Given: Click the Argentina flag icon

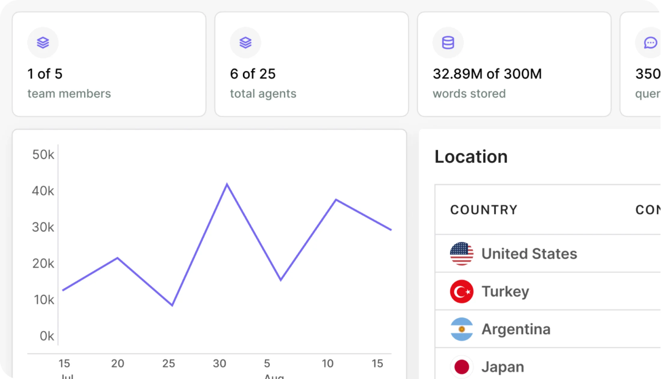Looking at the screenshot, I should [462, 329].
